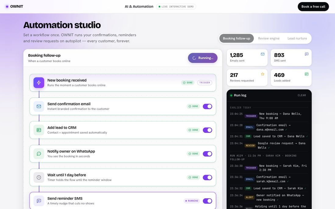Click the contact icon in Leads added card
The height and width of the screenshot is (209, 335).
[x=307, y=74]
